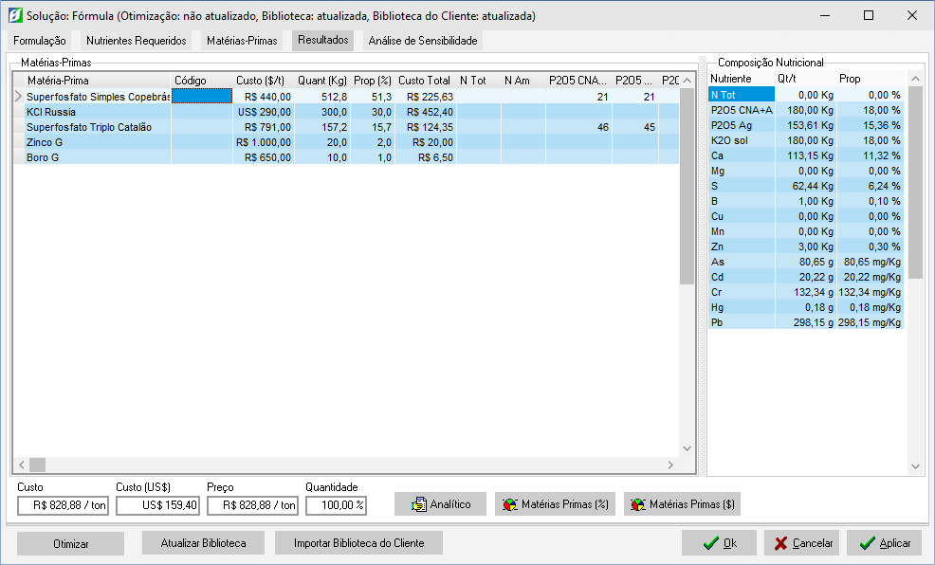This screenshot has height=565, width=935.
Task: Switch to the Formulação tab
Action: (x=40, y=41)
